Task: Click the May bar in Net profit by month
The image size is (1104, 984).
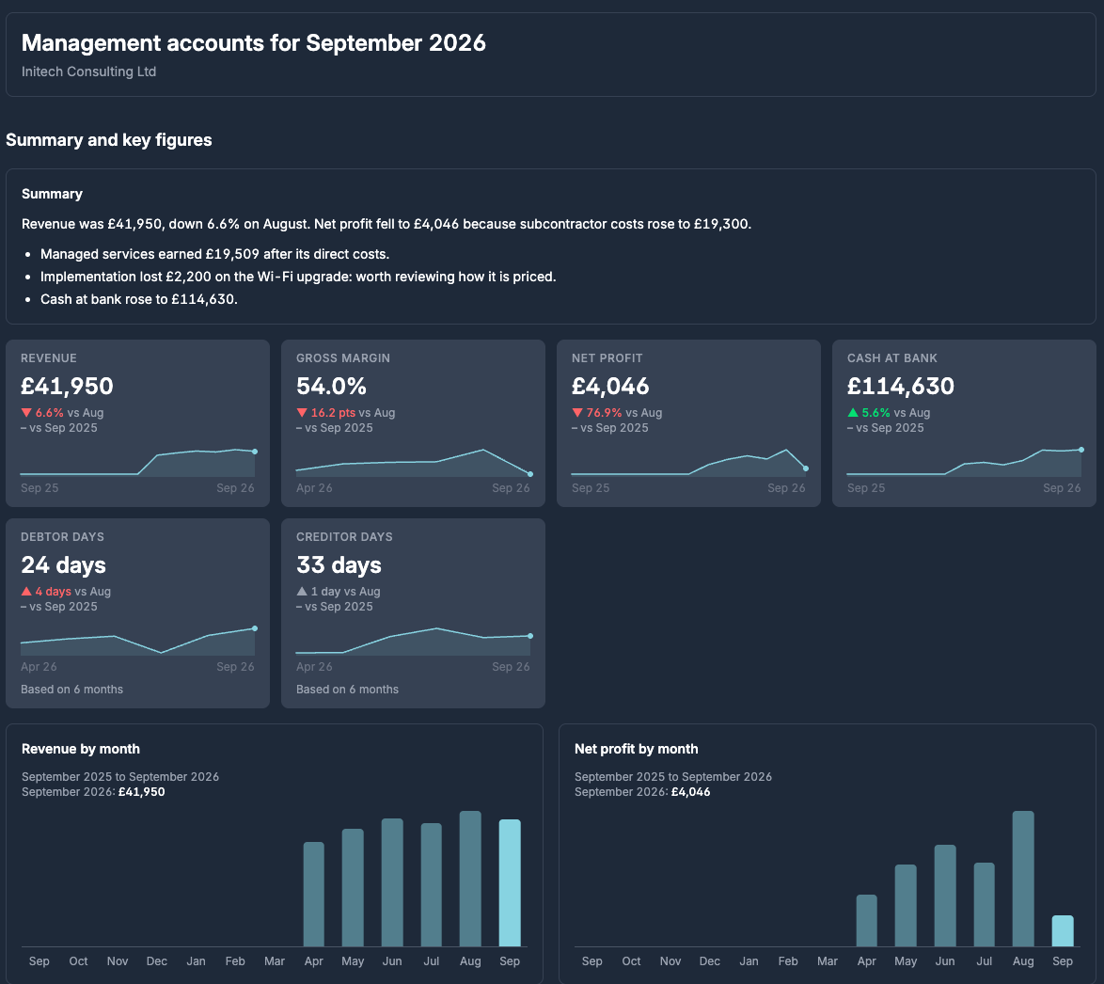Action: tap(906, 905)
